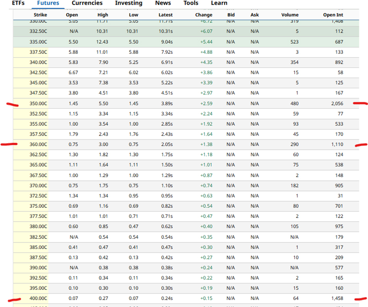Click latest price 10.31s

click(166, 32)
